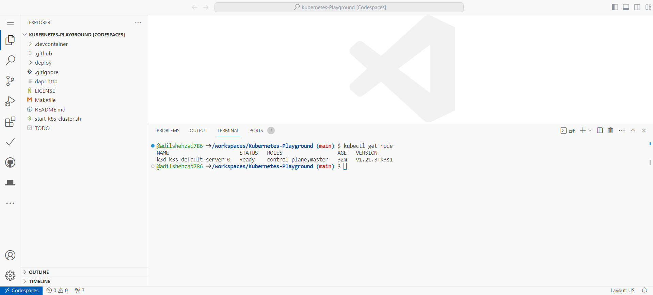Open the Testing checkmark view
The image size is (653, 295).
[10, 142]
